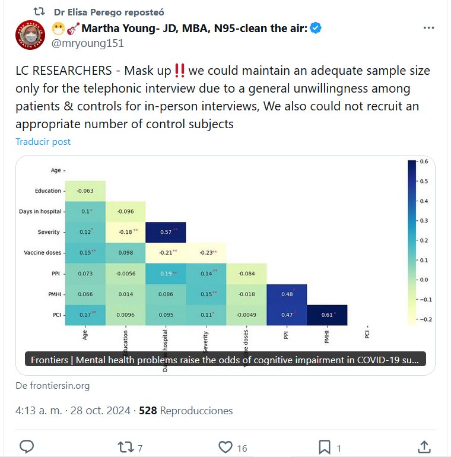The image size is (451, 457).
Task: Click the share upload icon
Action: tap(424, 446)
